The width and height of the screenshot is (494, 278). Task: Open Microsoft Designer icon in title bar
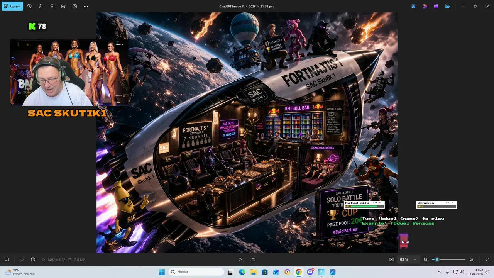pos(425,6)
